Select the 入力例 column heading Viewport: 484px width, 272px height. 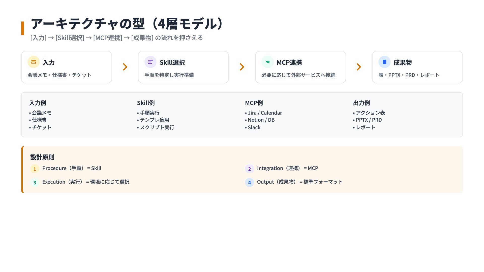click(38, 103)
